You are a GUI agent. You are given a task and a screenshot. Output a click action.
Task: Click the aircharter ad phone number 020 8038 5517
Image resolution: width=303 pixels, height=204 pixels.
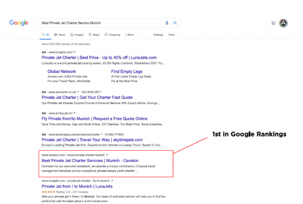click(x=91, y=92)
